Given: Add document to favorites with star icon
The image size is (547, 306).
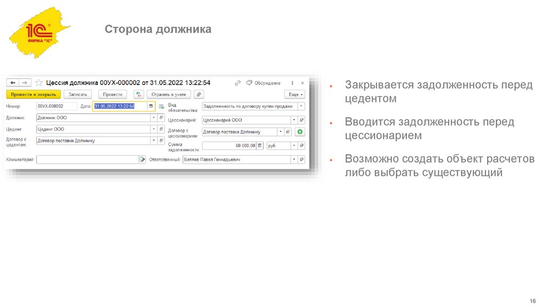Looking at the screenshot, I should tap(38, 83).
